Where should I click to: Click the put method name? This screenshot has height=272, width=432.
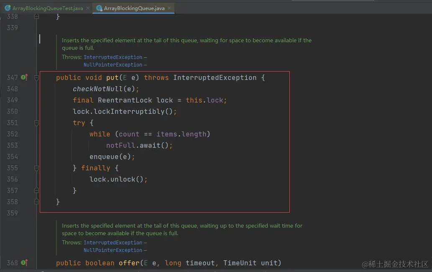(x=112, y=78)
